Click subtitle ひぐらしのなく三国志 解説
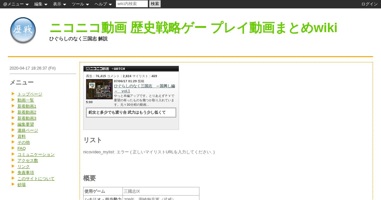 (x=78, y=39)
